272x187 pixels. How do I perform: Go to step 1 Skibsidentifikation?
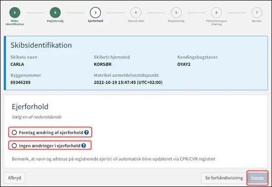tap(15, 13)
